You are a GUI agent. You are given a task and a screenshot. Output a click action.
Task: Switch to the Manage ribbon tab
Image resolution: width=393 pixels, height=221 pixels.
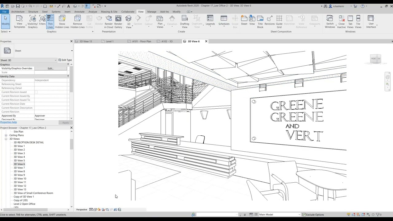click(152, 12)
